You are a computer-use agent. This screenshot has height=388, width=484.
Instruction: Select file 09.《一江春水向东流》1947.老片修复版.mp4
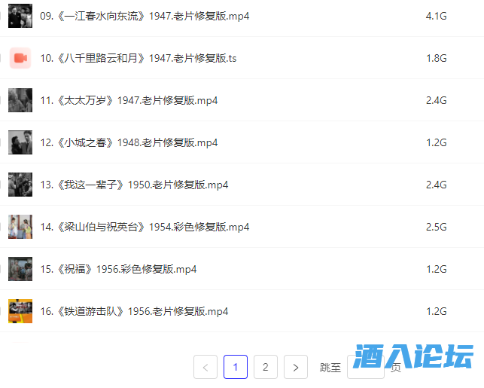145,16
